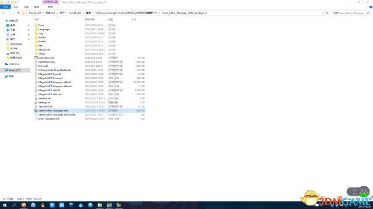Select the cpkmaker.exe application icon
The height and width of the screenshot is (209, 373).
coord(36,57)
